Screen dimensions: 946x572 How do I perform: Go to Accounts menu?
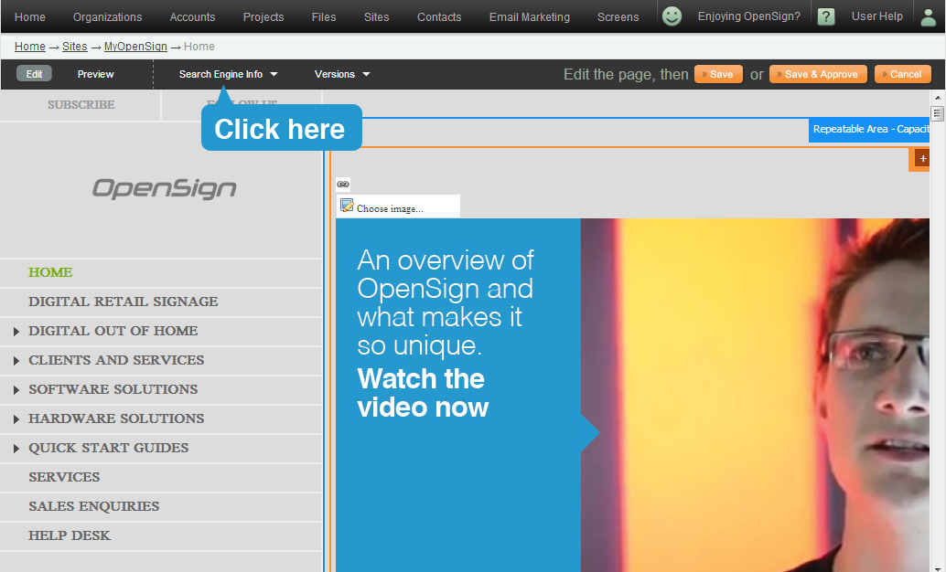[192, 16]
